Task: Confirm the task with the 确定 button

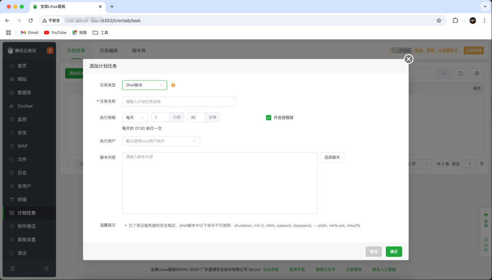Action: click(x=394, y=251)
